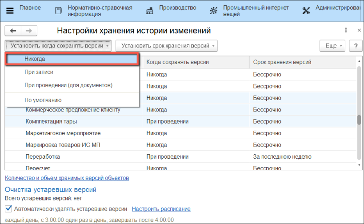Click the back arrow navigation button
The image size is (364, 224).
click(x=13, y=31)
